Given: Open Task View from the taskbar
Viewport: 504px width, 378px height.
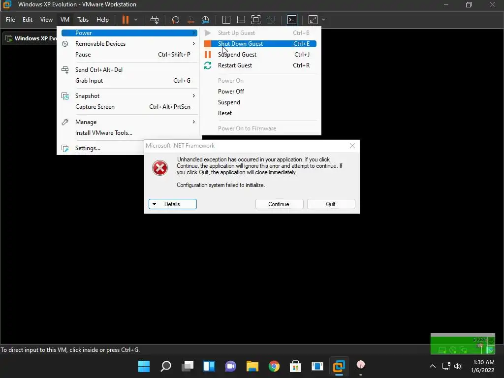Looking at the screenshot, I should [x=188, y=366].
